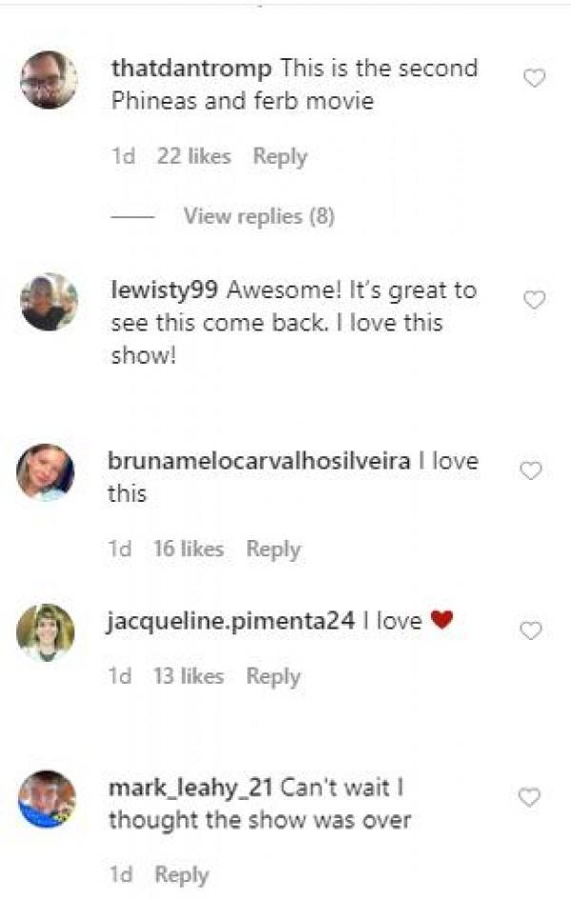Reply to thatdantromp's comment

click(x=281, y=157)
